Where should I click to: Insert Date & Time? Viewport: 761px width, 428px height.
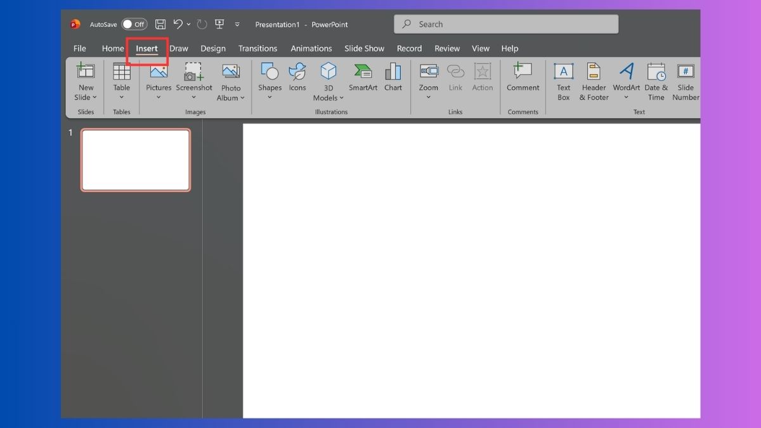(656, 81)
